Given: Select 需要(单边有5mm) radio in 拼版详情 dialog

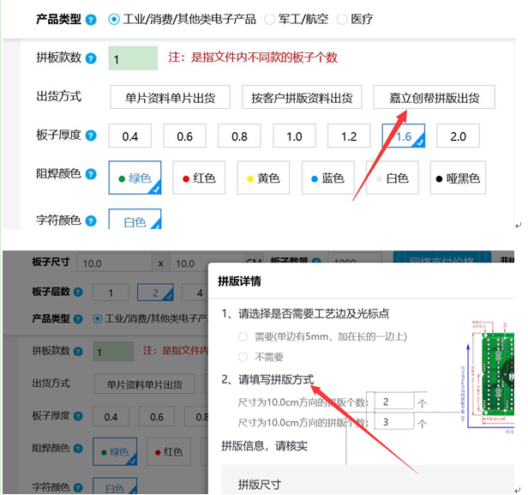Looking at the screenshot, I should pos(243,336).
